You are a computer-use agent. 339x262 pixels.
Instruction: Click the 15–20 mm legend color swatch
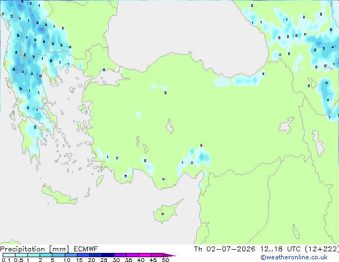pos(83,255)
